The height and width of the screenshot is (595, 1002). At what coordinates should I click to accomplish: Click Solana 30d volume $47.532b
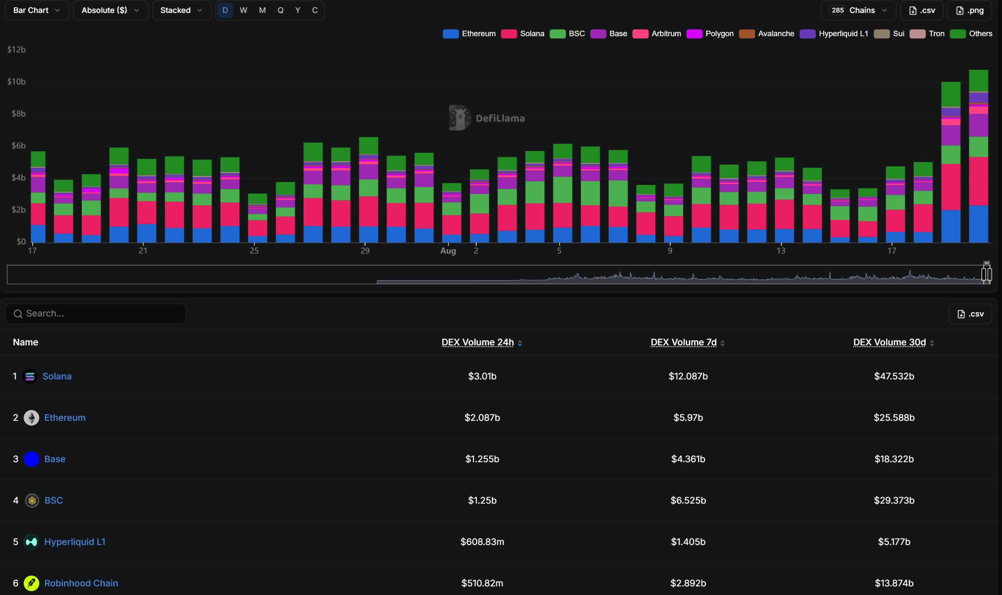pyautogui.click(x=894, y=376)
